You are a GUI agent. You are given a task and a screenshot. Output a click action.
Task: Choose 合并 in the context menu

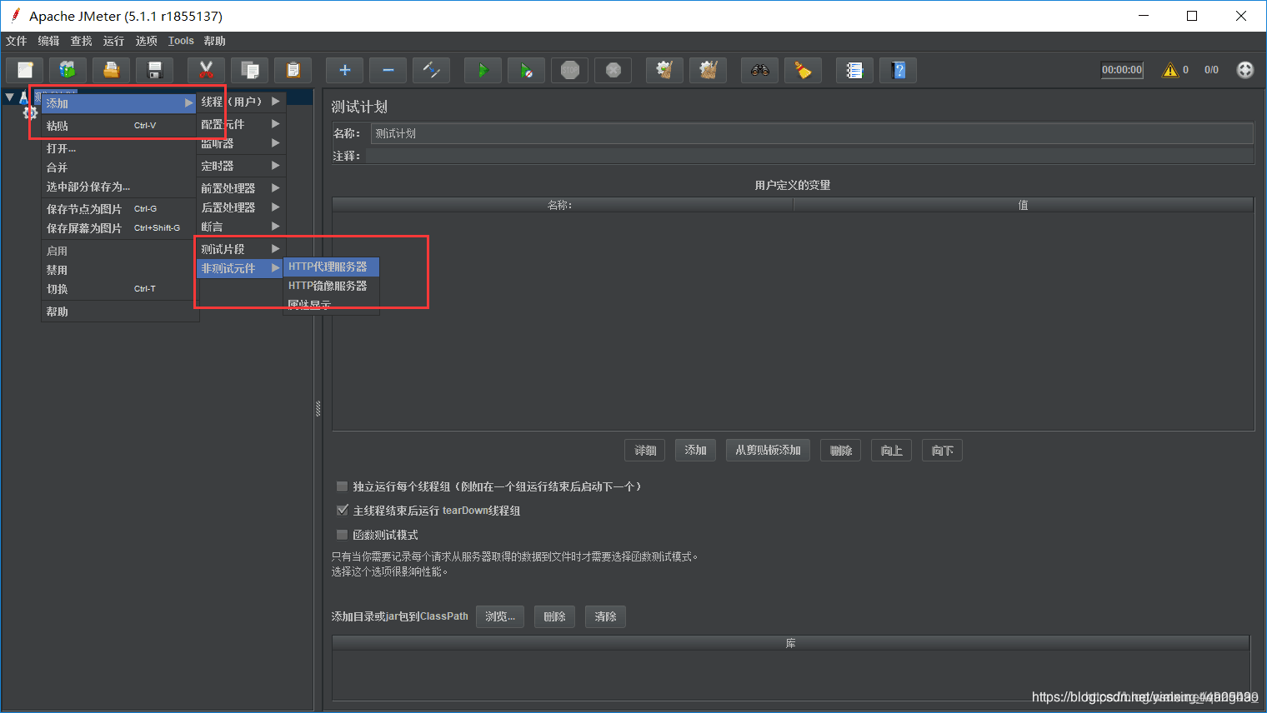(x=119, y=167)
